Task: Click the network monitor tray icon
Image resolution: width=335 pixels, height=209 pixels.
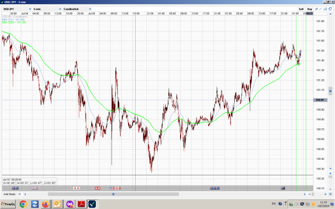Action: 302,204
